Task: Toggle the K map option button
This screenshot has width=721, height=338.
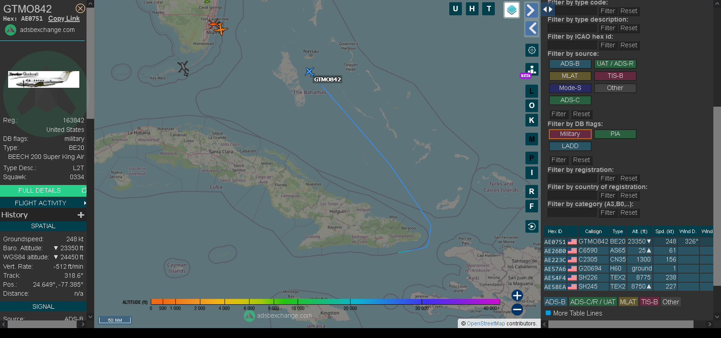Action: pos(532,120)
